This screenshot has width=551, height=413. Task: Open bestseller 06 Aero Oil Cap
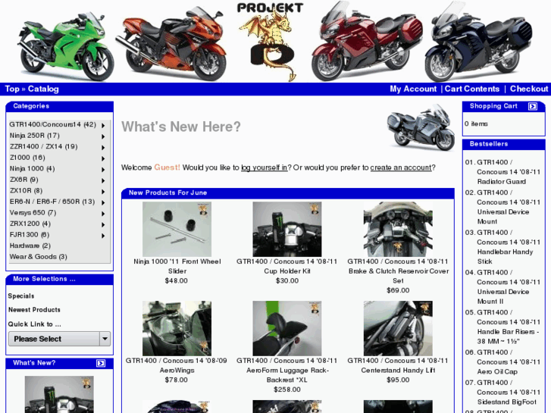(509, 362)
